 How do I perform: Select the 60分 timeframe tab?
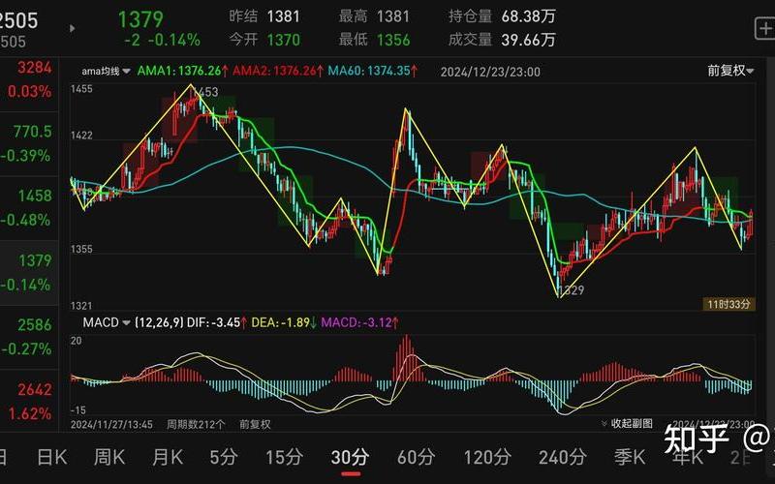(x=416, y=457)
